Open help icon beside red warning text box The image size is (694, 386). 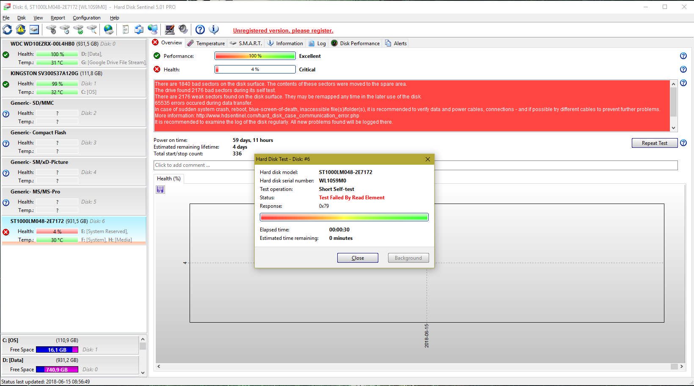[x=683, y=83]
